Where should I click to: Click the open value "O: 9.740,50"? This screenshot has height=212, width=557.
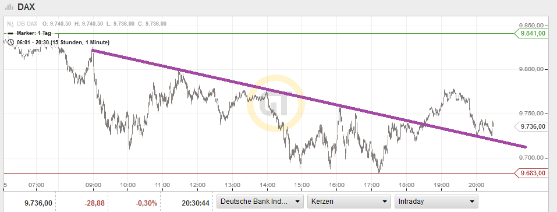(57, 24)
